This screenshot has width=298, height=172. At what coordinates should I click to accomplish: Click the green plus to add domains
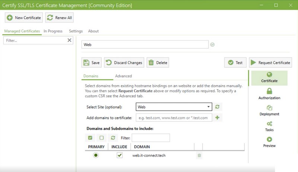coord(217,118)
